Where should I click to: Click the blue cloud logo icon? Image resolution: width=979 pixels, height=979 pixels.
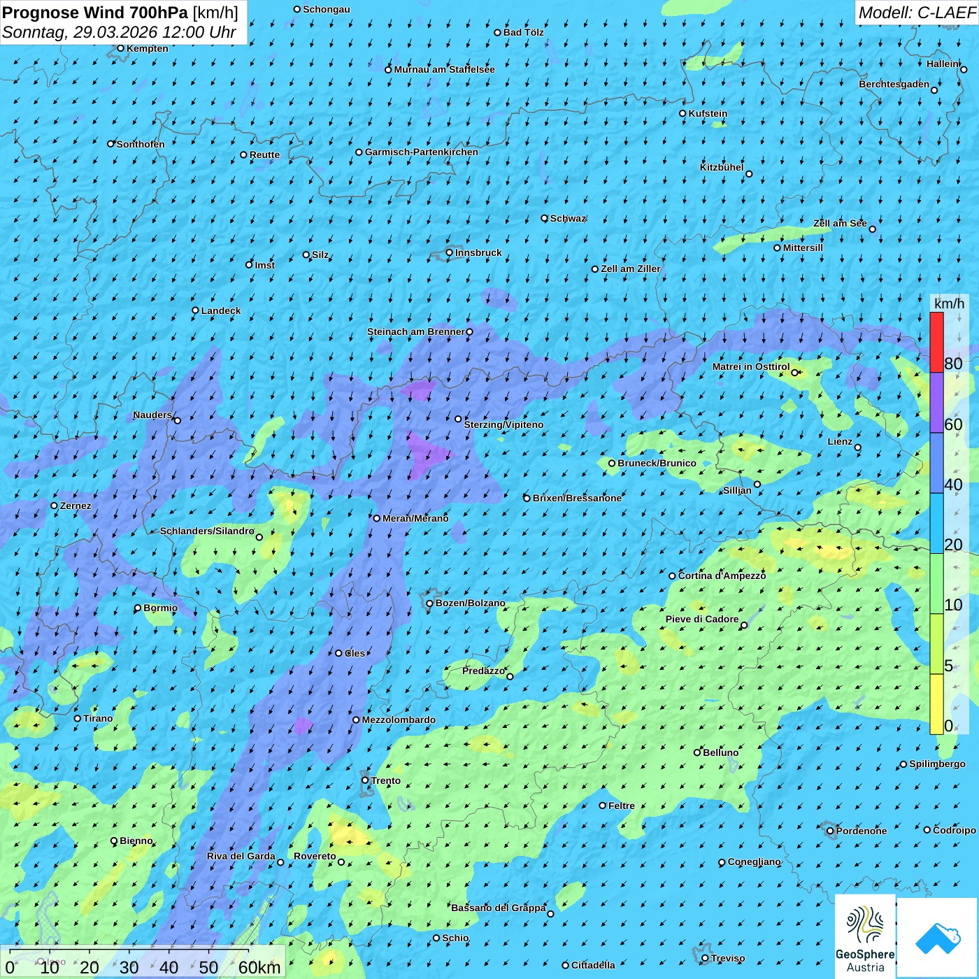coord(937,938)
